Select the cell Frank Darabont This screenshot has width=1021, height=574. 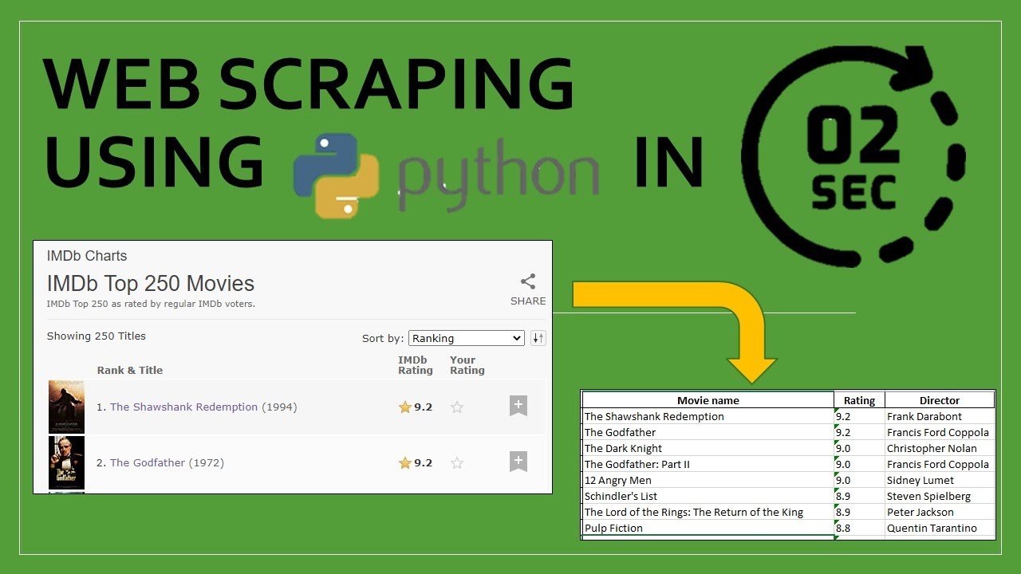(x=940, y=416)
